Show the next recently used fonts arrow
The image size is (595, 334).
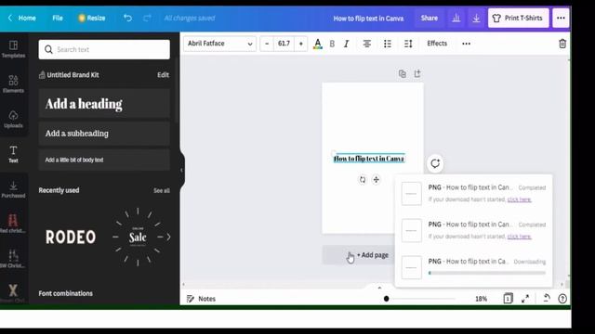(x=168, y=238)
